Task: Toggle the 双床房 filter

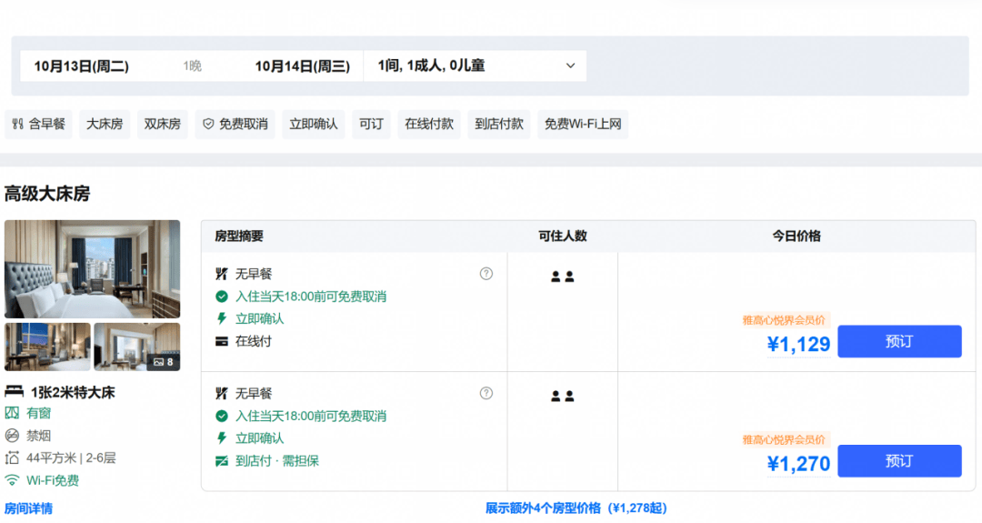Action: [162, 124]
